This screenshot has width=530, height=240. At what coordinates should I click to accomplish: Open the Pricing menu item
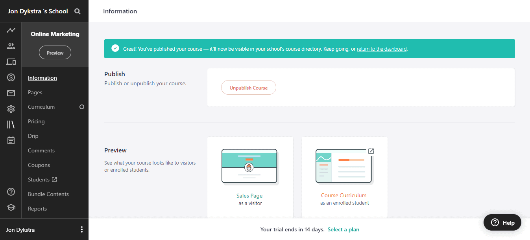pyautogui.click(x=36, y=121)
